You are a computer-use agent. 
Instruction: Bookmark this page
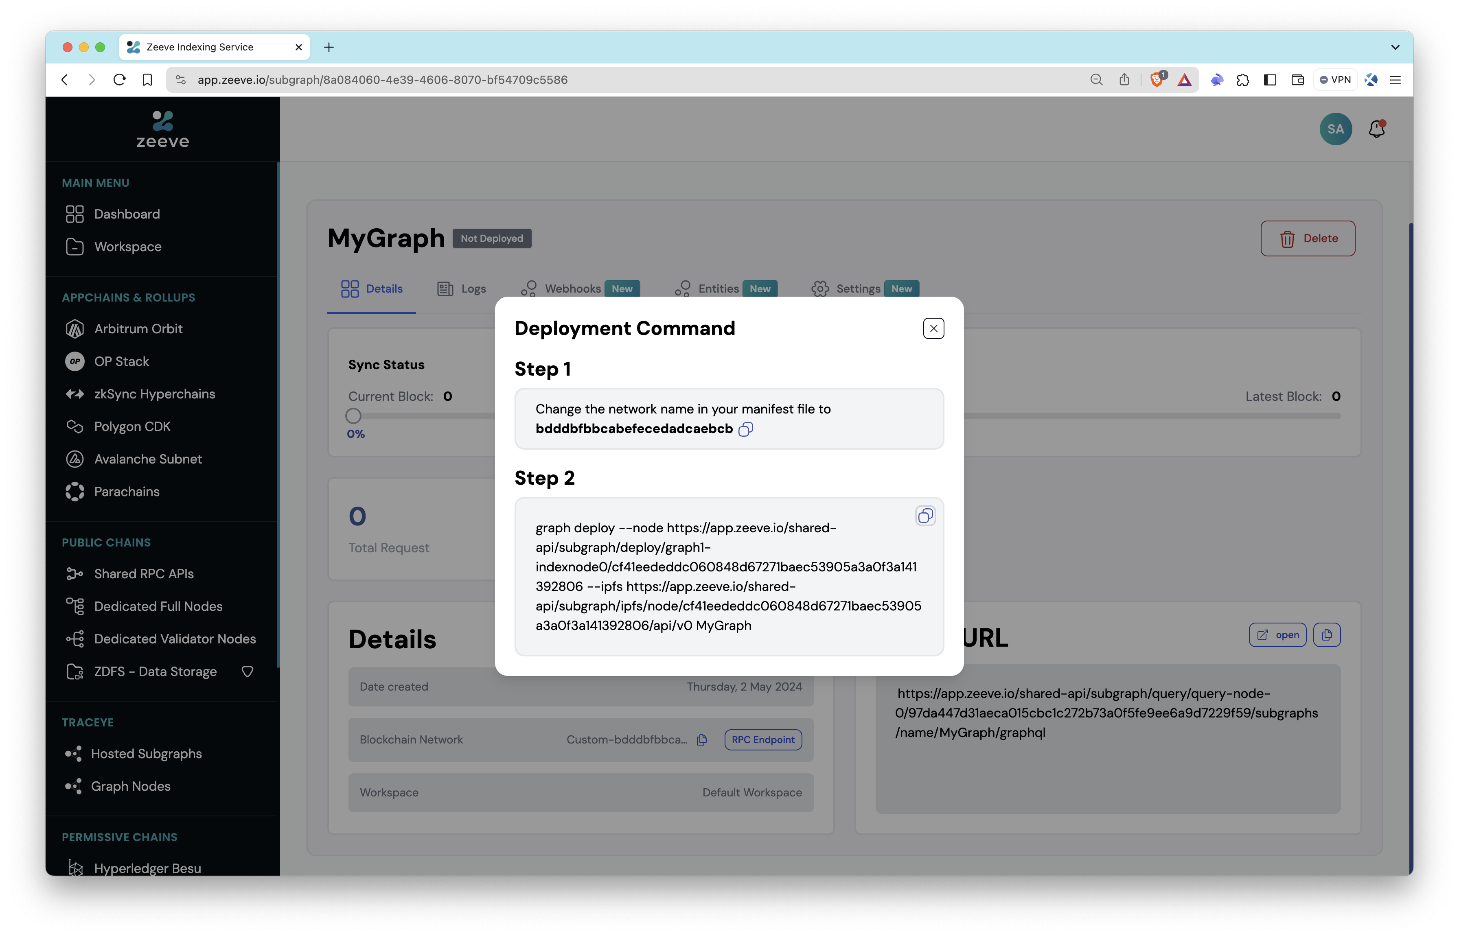point(147,80)
